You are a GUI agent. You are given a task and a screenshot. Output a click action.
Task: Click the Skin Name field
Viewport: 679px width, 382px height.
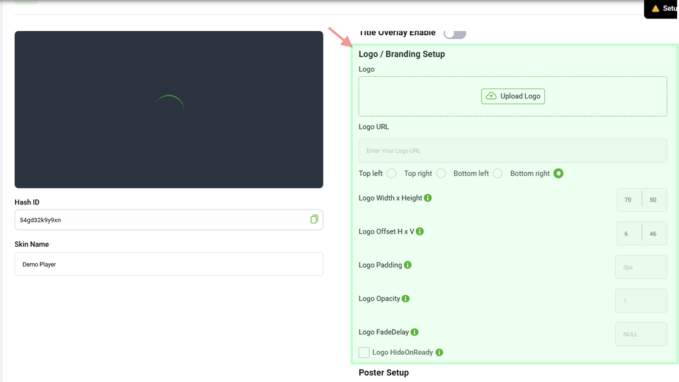pyautogui.click(x=169, y=264)
